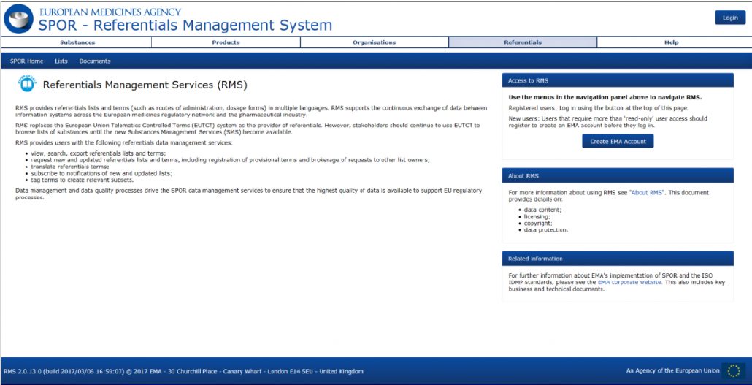Viewport: 752px width, 385px height.
Task: Select the Referentials tab
Action: pos(523,42)
